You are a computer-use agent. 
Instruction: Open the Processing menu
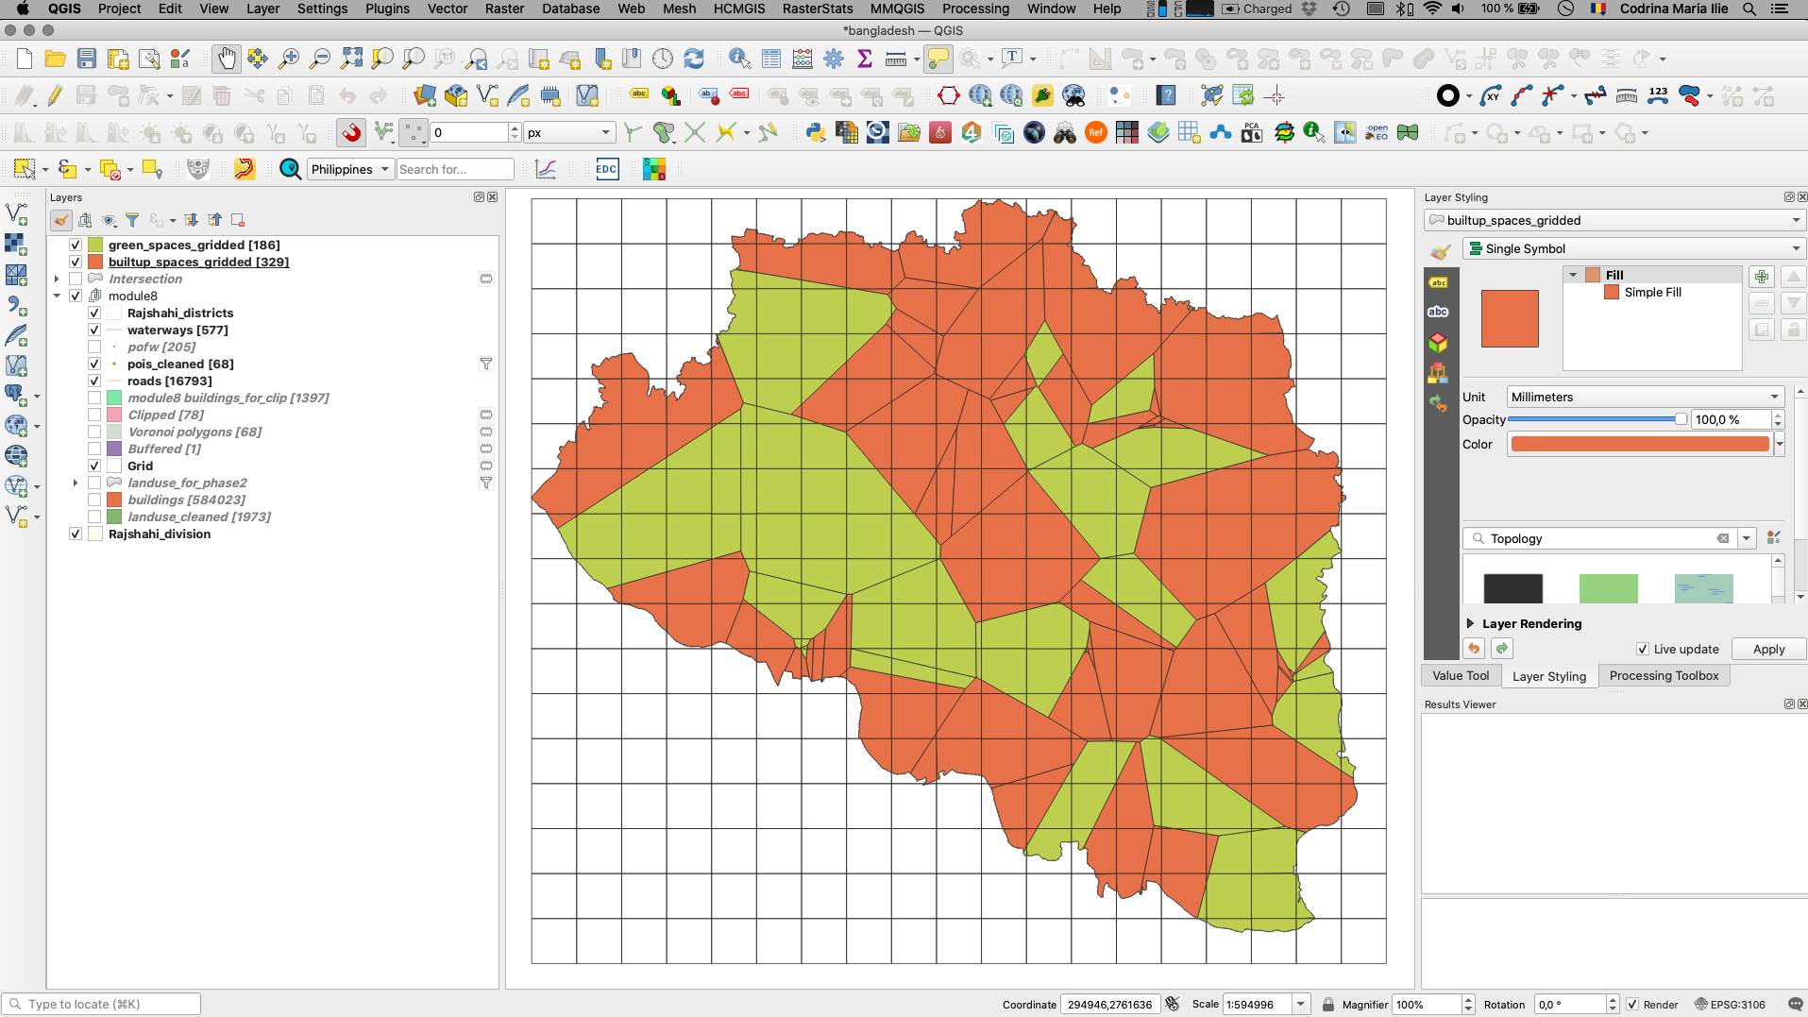tap(975, 8)
